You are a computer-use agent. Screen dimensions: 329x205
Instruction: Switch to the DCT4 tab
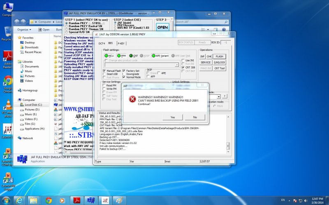coord(102,43)
